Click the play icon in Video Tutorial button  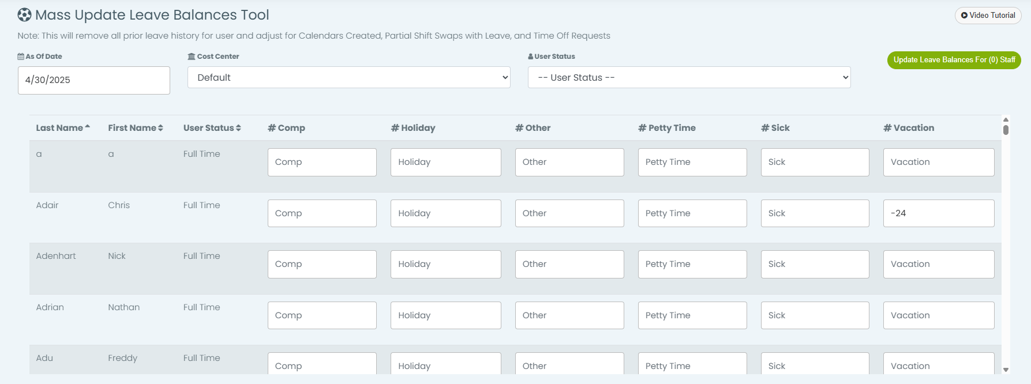[x=964, y=16]
